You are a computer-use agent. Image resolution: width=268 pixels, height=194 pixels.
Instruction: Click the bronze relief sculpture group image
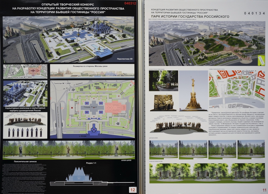[163, 102]
